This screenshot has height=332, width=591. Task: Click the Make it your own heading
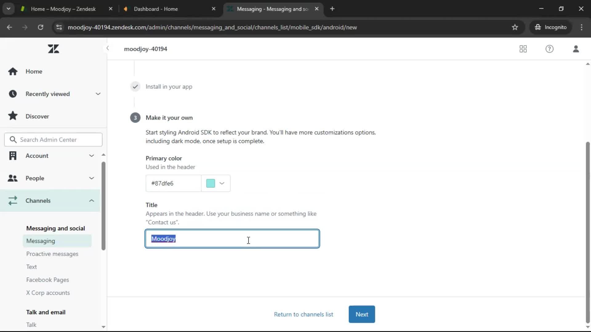click(169, 118)
